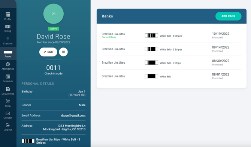Open the Check-in keypad icon
Image resolution: width=251 pixels, height=147 pixels.
coord(8,39)
